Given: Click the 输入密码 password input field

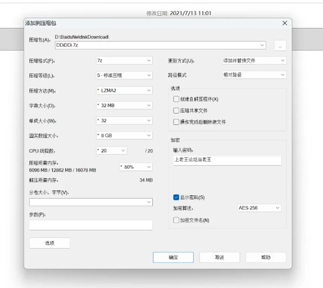Looking at the screenshot, I should click(x=227, y=160).
